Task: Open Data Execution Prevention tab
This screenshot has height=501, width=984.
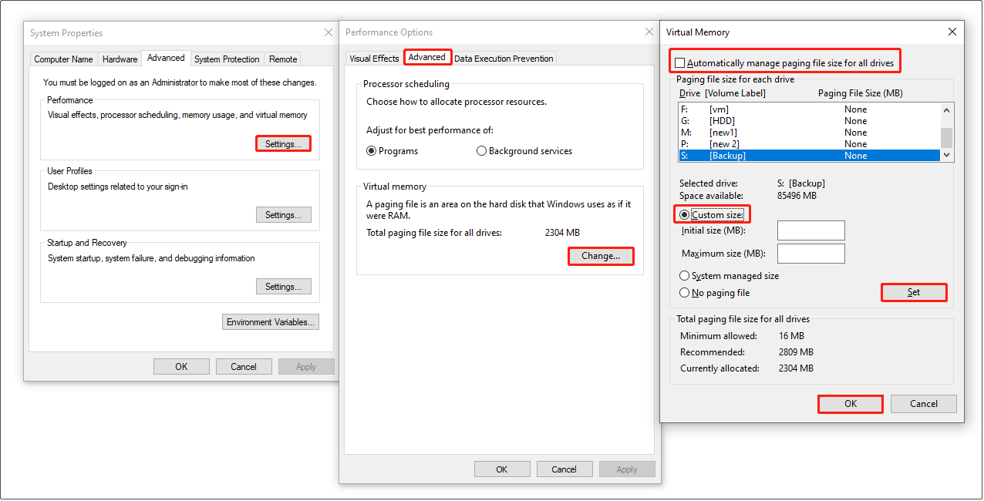Action: pyautogui.click(x=504, y=59)
